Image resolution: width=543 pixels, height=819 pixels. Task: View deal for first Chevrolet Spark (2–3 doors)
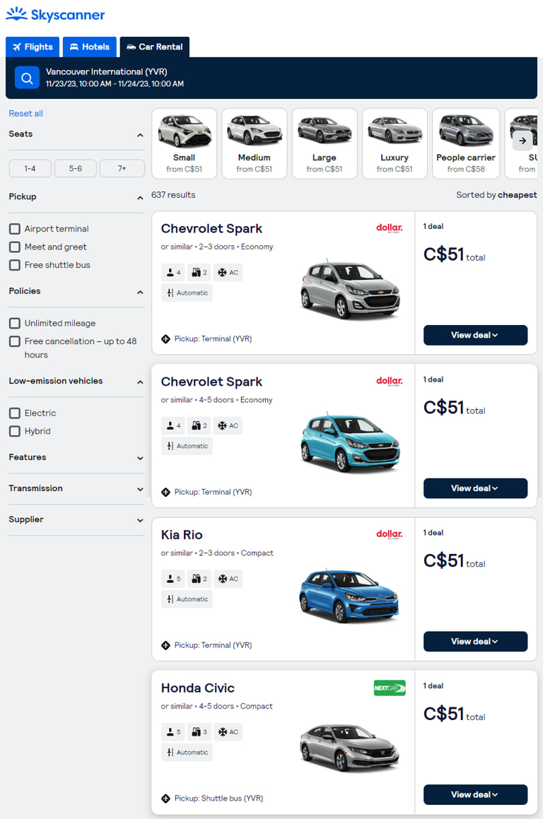(x=475, y=335)
